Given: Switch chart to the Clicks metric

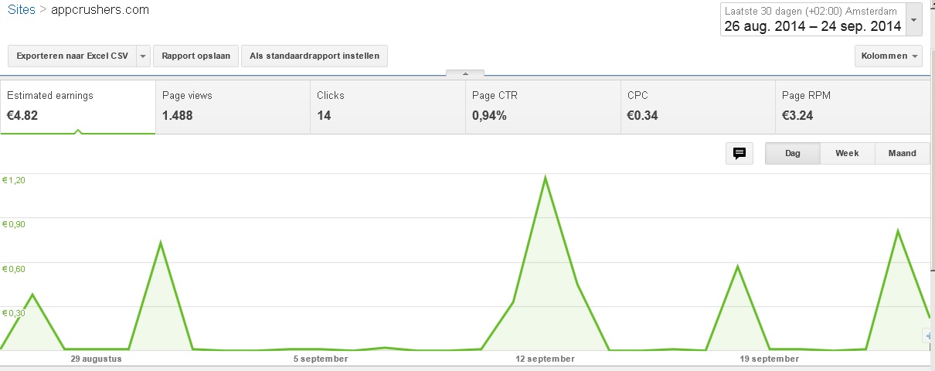Looking at the screenshot, I should [x=388, y=107].
